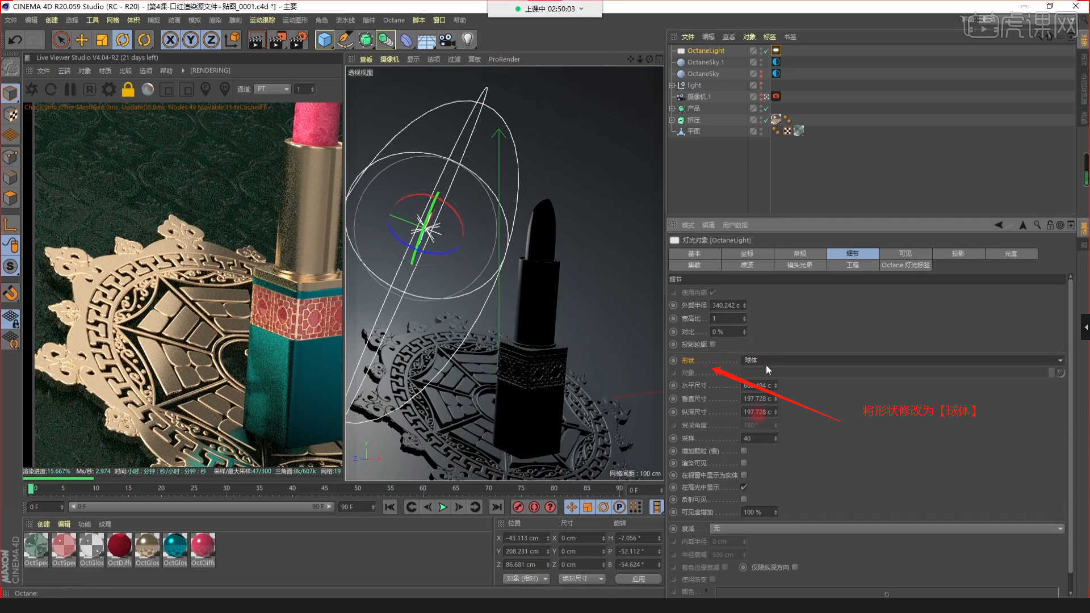
Task: Toggle layer checkbox for OctaneLight object
Action: point(753,51)
